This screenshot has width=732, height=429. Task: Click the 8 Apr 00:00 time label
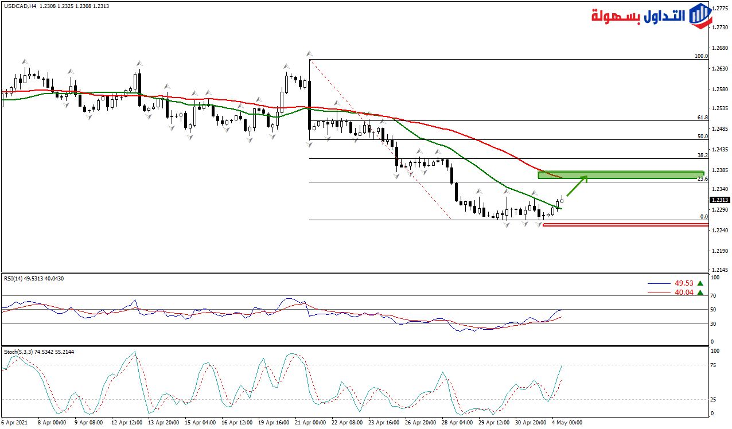click(x=52, y=422)
